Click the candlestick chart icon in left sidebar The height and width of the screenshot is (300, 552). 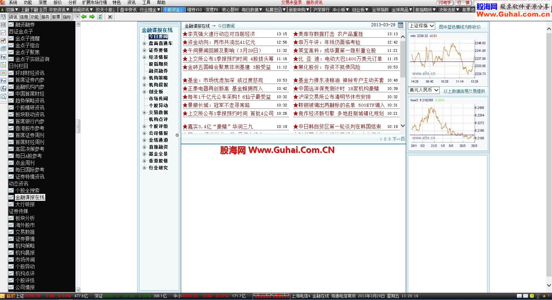(3, 41)
